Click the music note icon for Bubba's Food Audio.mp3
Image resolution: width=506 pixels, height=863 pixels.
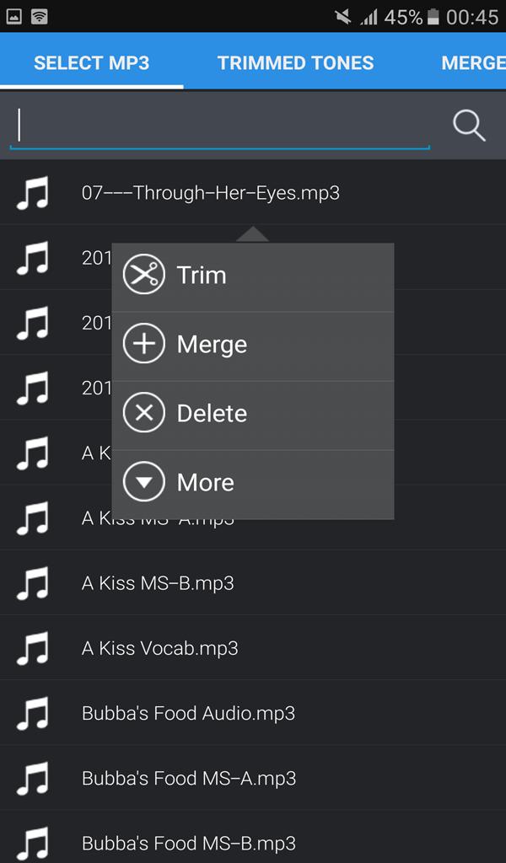coord(34,712)
